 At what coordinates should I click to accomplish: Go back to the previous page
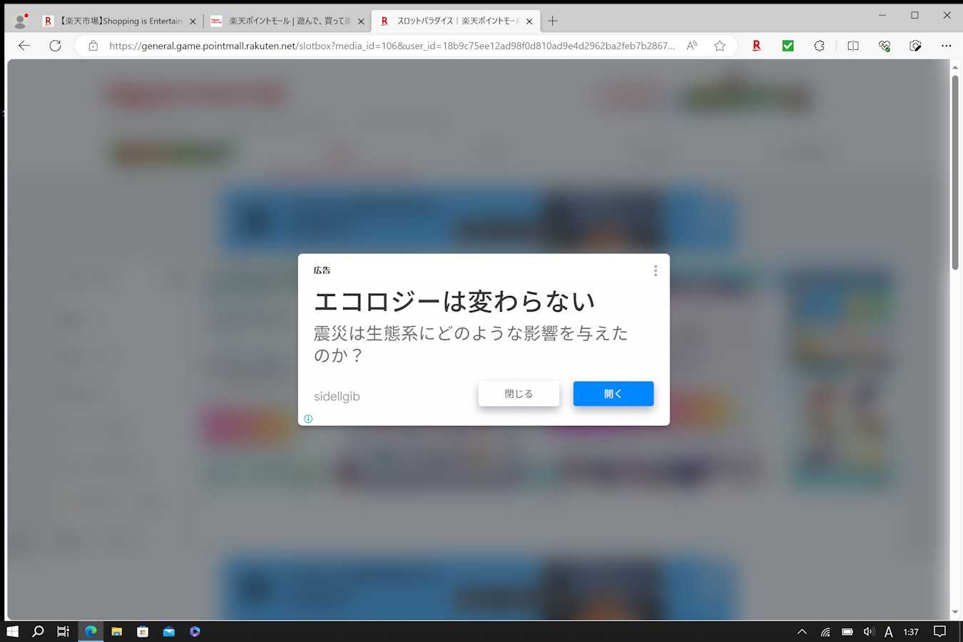click(24, 46)
